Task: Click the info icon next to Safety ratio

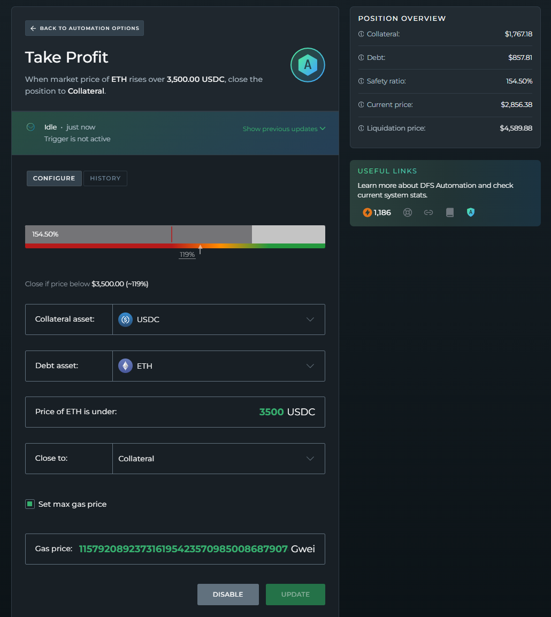Action: [x=361, y=81]
